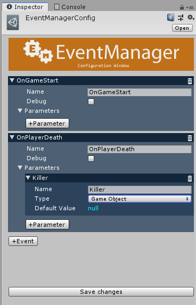Viewport: 196px width, 305px height.
Task: Collapse Parameters under OnGameStart
Action: tap(20, 111)
